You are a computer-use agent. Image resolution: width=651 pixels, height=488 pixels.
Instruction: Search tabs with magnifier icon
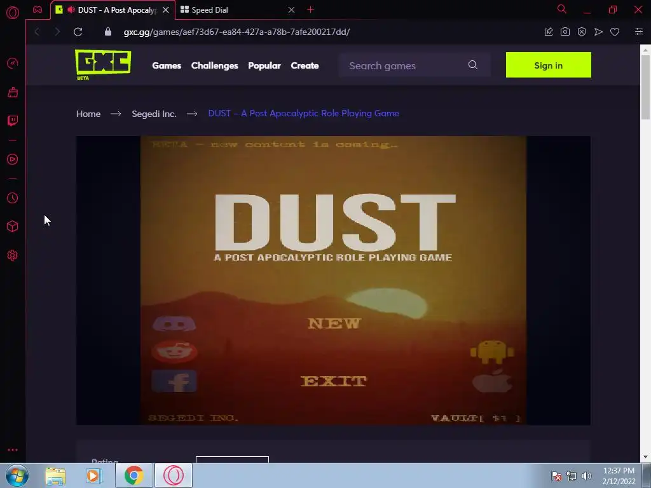562,9
